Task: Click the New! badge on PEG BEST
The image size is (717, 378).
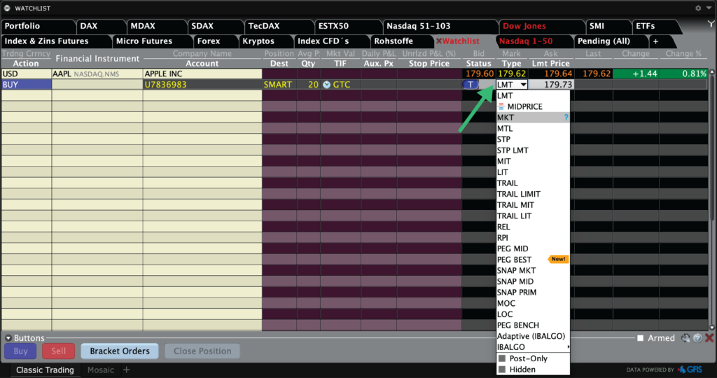Action: tap(558, 259)
